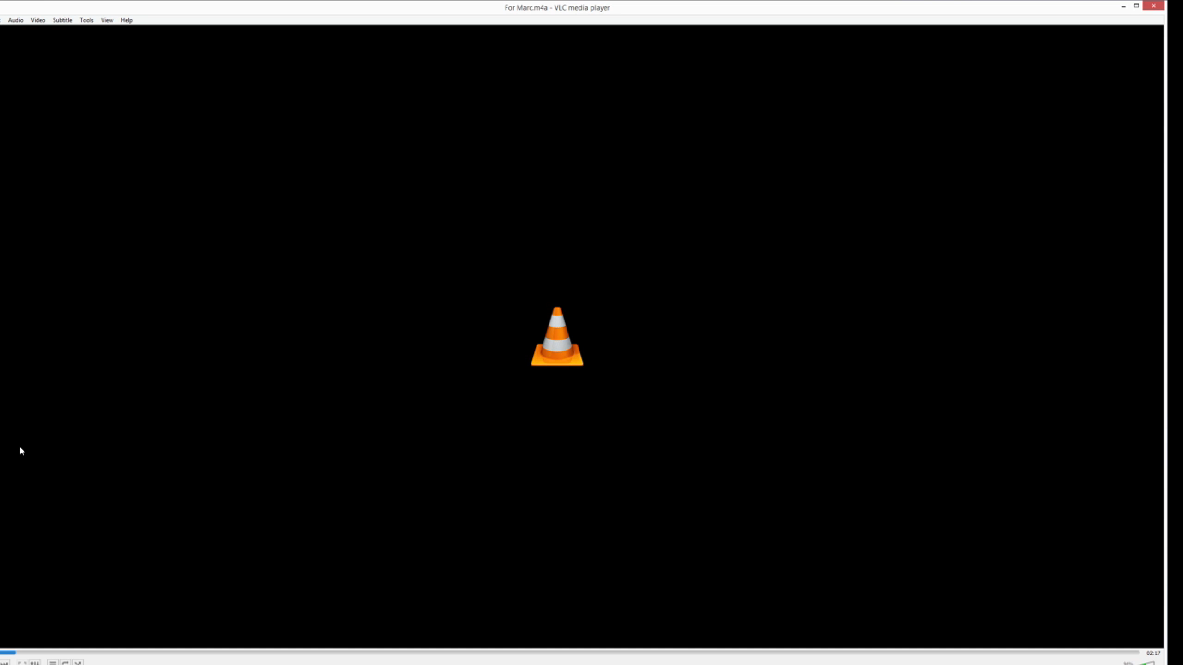Screen dimensions: 1183x665
Task: Close the VLC media player window
Action: click(1153, 6)
